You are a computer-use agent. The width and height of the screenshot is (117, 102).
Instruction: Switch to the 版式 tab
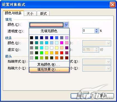click(x=43, y=14)
